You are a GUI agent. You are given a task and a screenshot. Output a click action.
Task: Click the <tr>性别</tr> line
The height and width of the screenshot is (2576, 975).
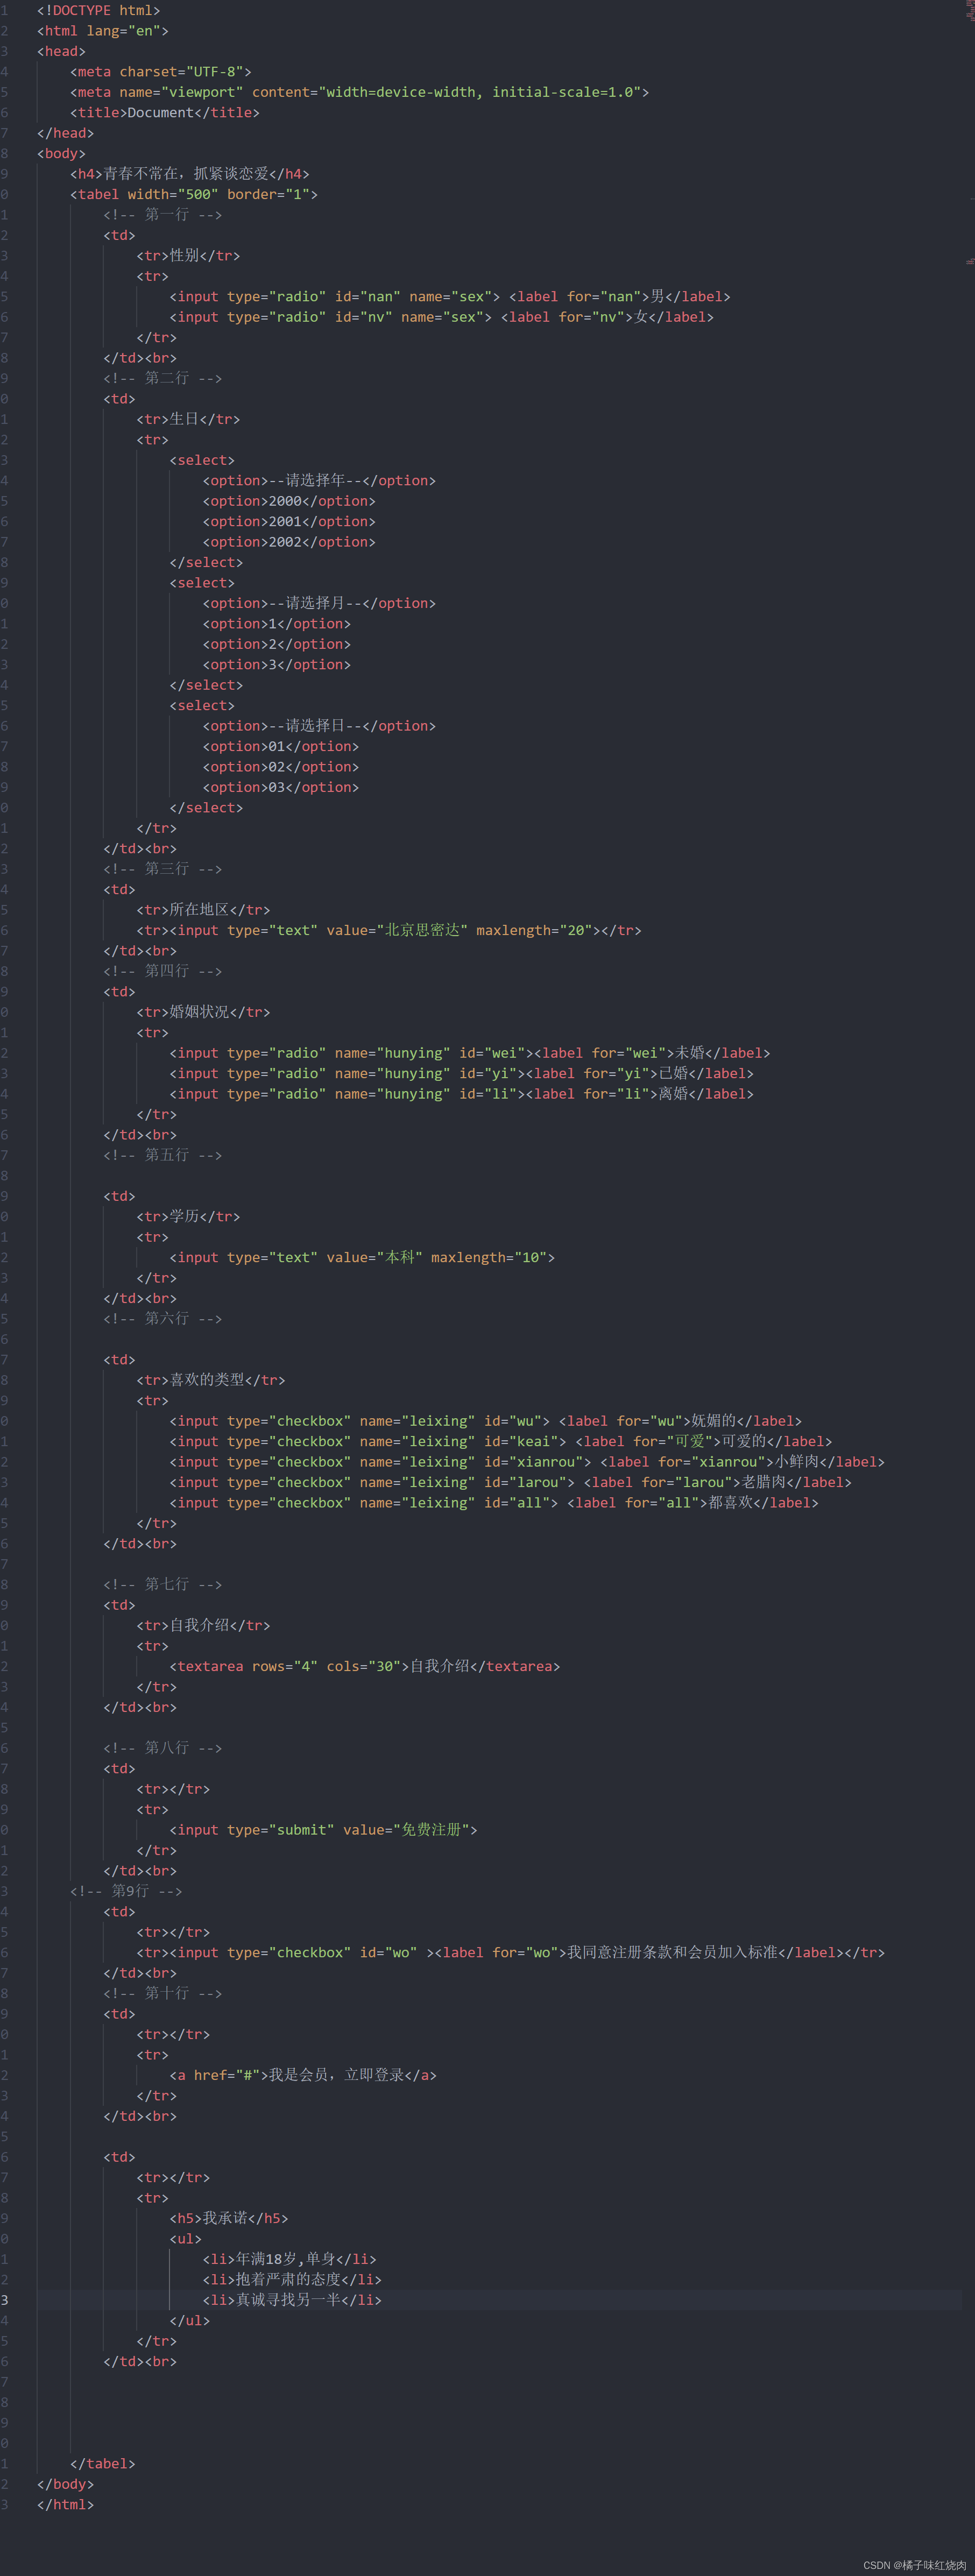point(188,256)
